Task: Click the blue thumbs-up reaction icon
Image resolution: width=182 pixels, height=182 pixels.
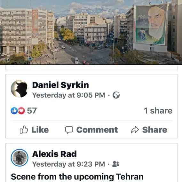Action: coord(14,111)
